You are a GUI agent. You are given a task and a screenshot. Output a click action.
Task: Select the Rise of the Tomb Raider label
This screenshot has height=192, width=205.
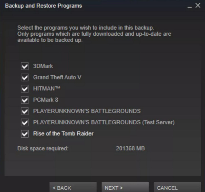63,134
